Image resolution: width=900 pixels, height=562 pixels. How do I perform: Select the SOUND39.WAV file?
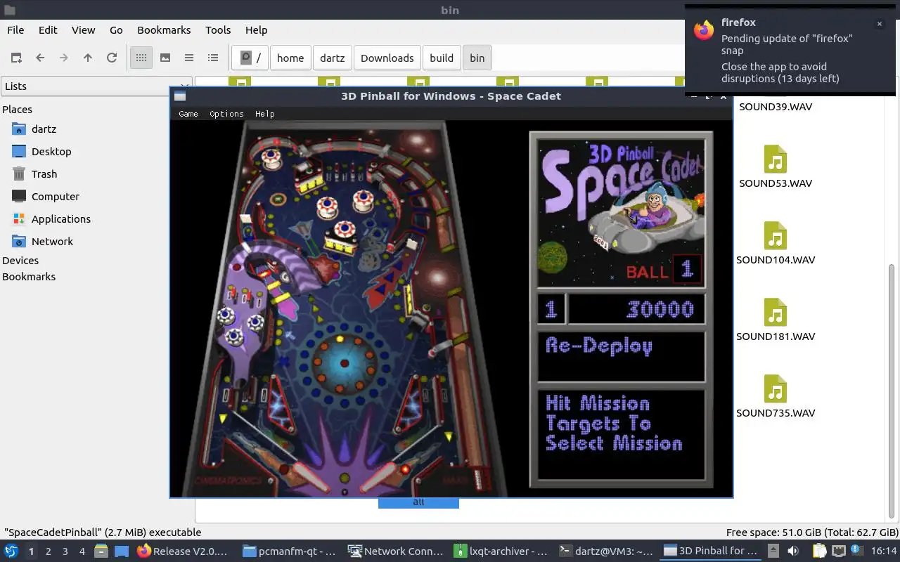tap(776, 107)
